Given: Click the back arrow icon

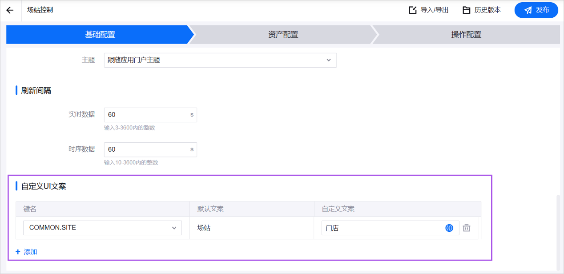Looking at the screenshot, I should (x=10, y=10).
